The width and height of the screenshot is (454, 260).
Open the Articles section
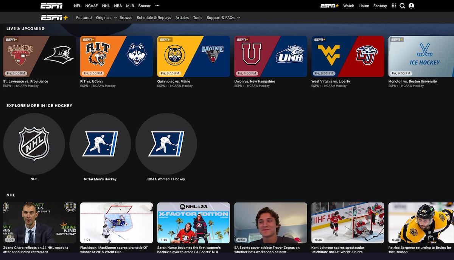pyautogui.click(x=182, y=17)
